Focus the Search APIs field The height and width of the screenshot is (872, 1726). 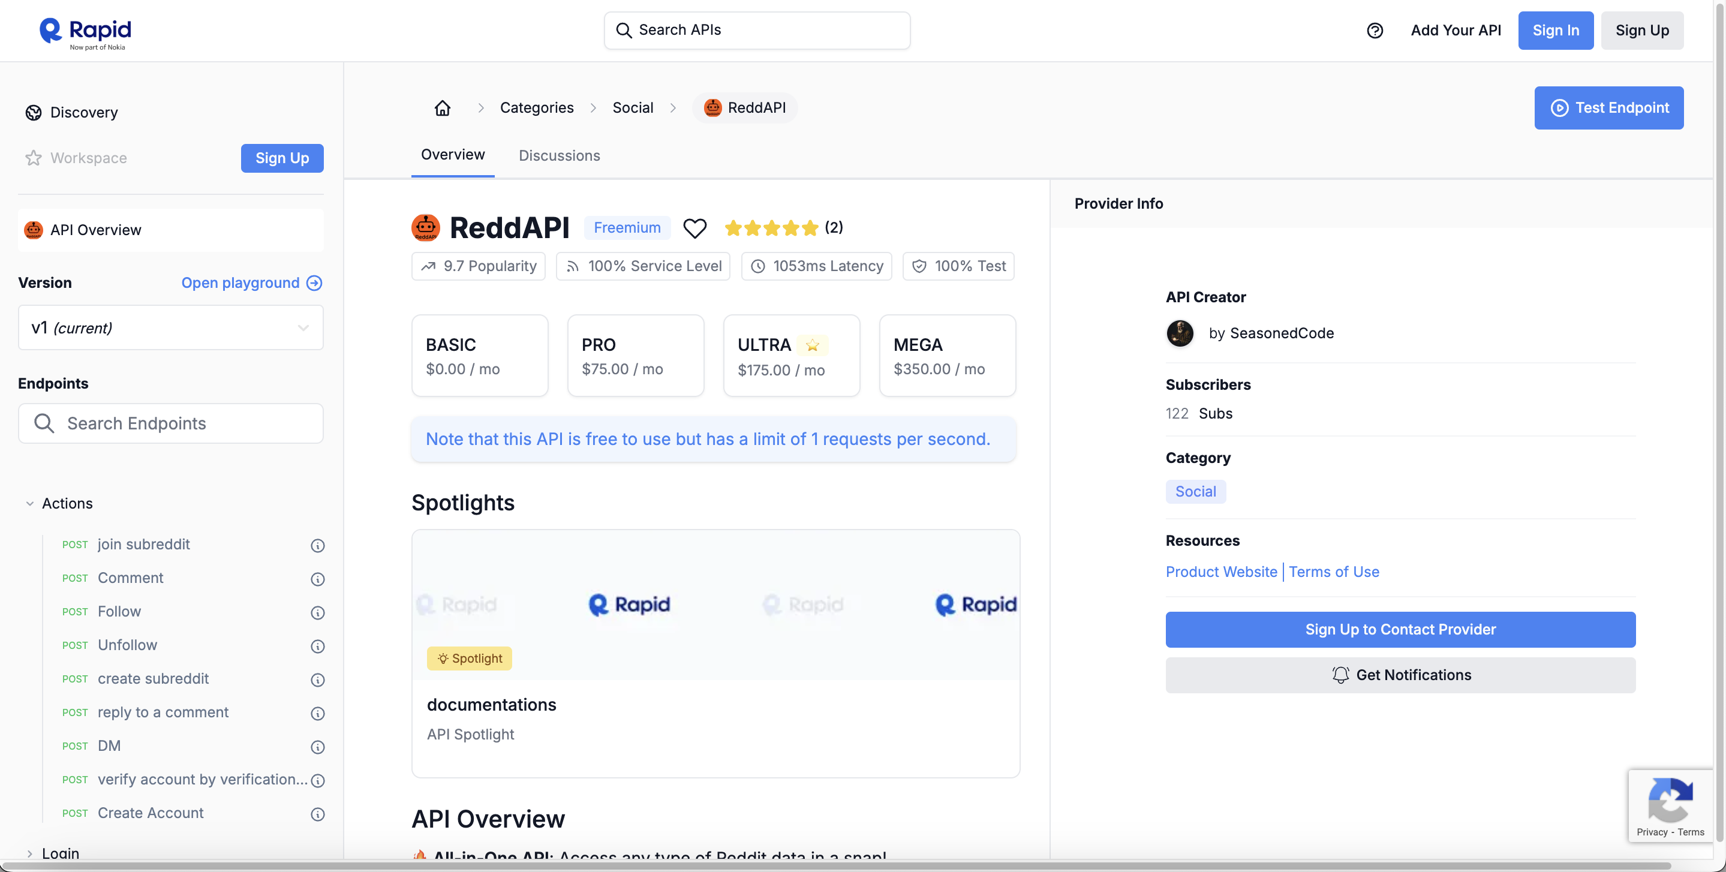click(x=757, y=30)
